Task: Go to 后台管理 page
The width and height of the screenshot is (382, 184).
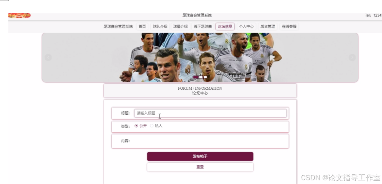Action: click(x=268, y=27)
